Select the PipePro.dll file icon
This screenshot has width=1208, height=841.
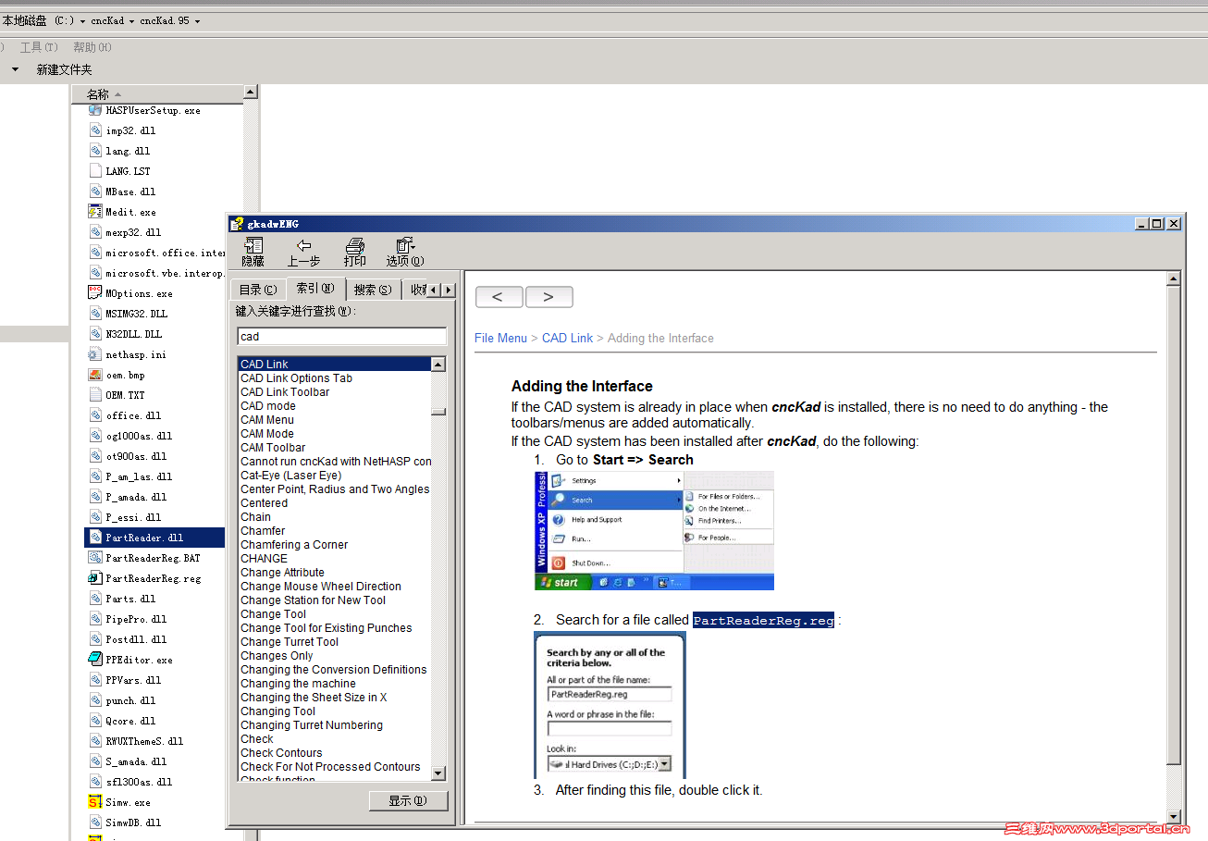coord(95,619)
